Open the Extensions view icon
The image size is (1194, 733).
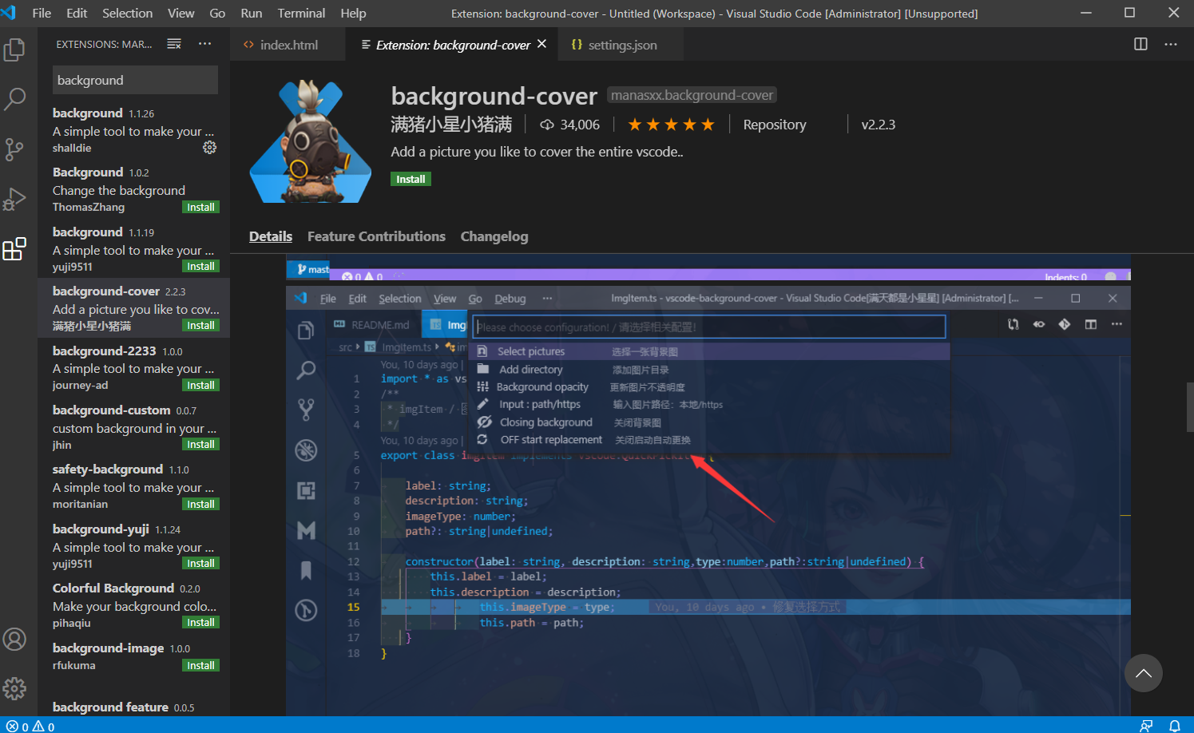click(15, 248)
